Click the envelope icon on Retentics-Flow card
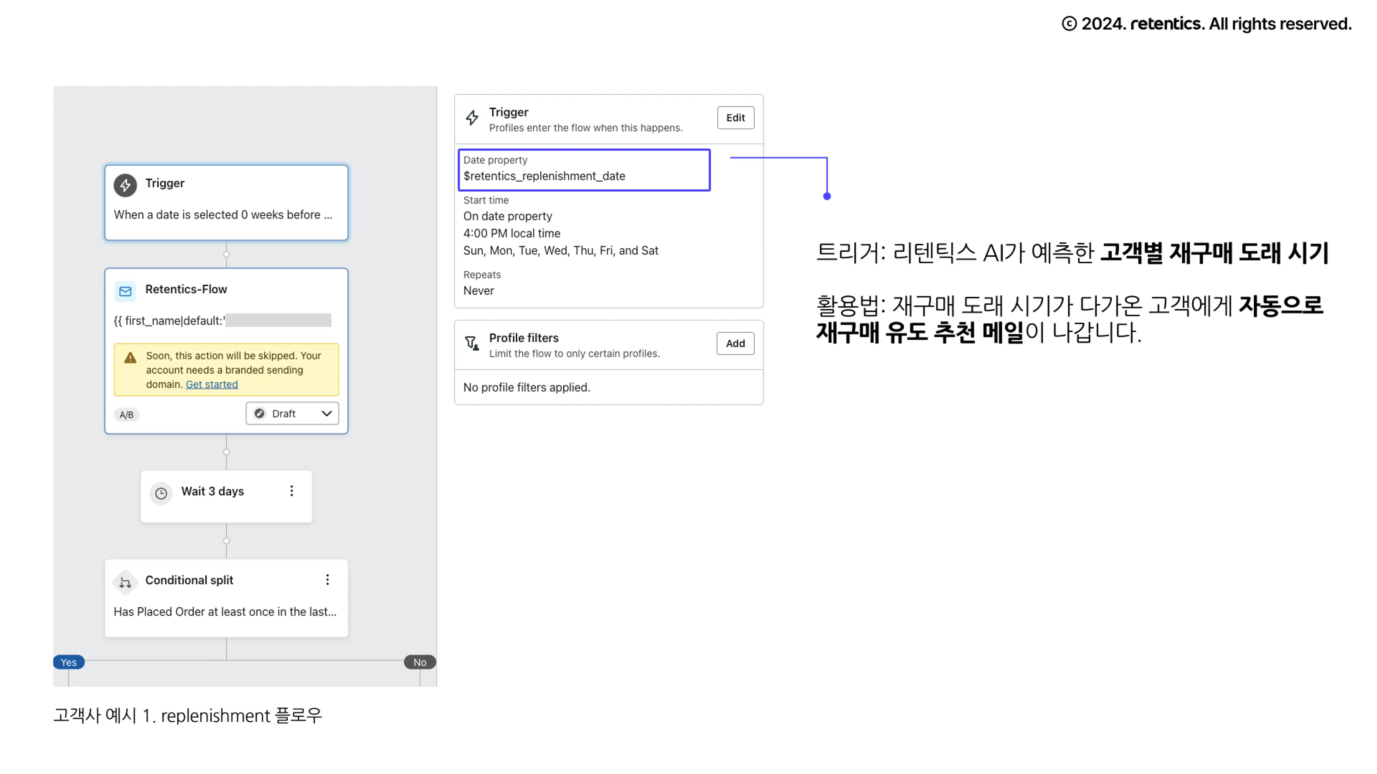The image size is (1377, 774). [x=125, y=291]
